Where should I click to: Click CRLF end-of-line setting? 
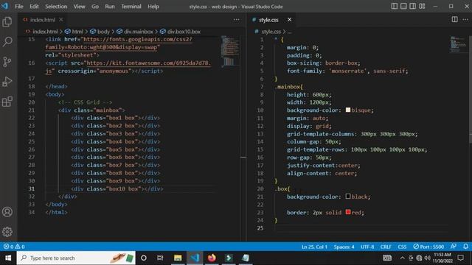coord(386,247)
